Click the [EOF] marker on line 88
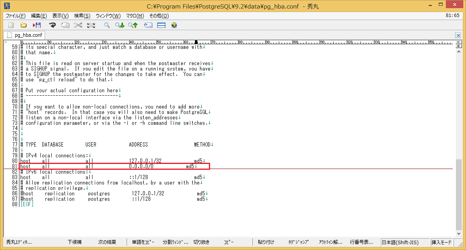Screen dimensions: 466x250 click(27, 204)
